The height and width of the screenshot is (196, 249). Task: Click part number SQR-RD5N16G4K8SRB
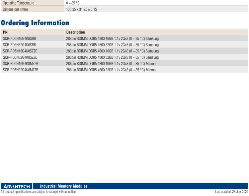point(19,38)
